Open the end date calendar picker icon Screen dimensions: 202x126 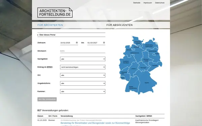[x=104, y=43]
